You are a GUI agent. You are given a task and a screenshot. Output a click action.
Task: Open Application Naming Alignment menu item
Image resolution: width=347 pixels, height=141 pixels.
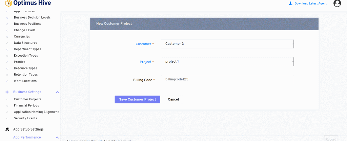(36, 112)
